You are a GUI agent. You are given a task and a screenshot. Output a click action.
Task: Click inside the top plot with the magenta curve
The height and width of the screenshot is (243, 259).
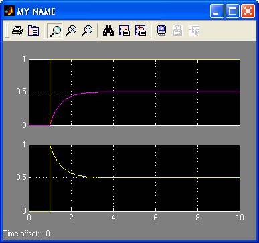pos(135,92)
